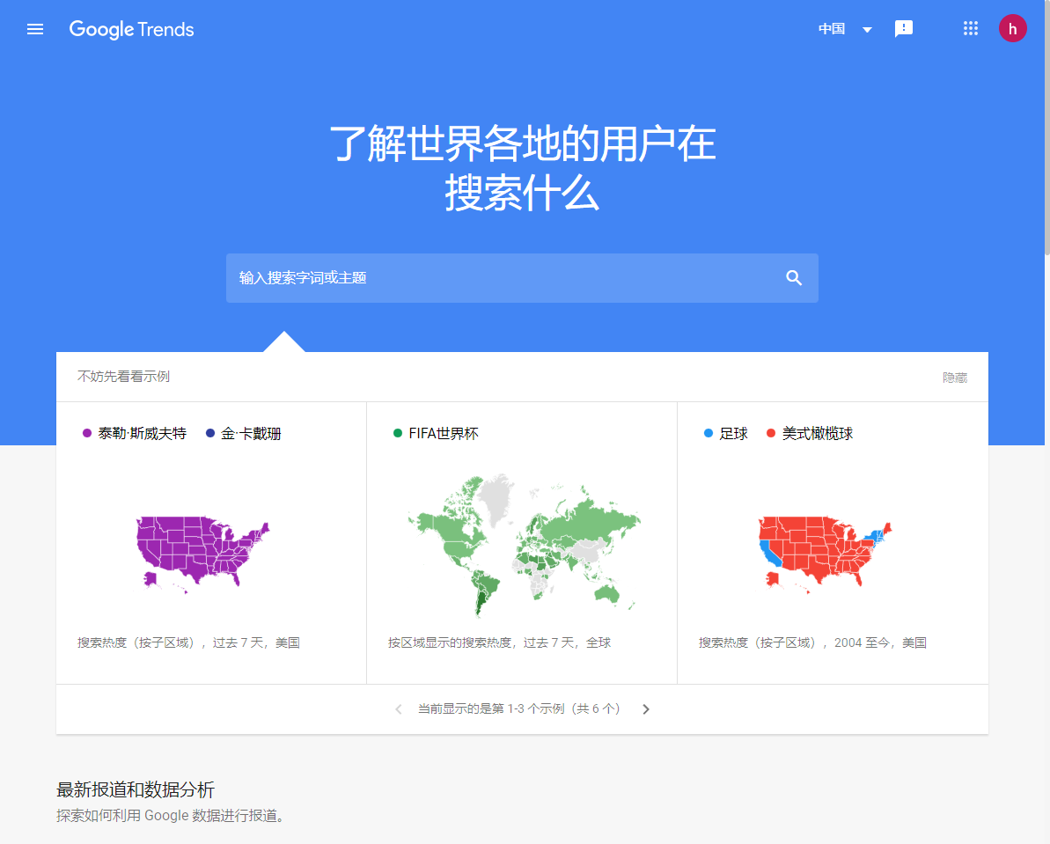
Task: Open the hamburger main menu
Action: [x=35, y=29]
